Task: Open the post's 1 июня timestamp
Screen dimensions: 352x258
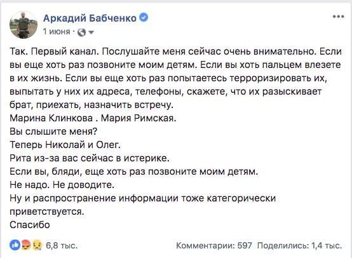Action: 57,31
